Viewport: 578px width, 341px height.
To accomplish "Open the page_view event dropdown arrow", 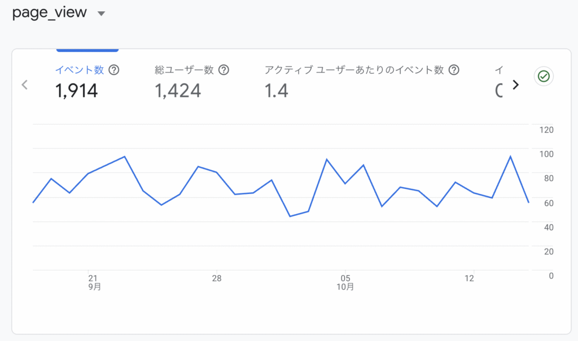I will 102,14.
